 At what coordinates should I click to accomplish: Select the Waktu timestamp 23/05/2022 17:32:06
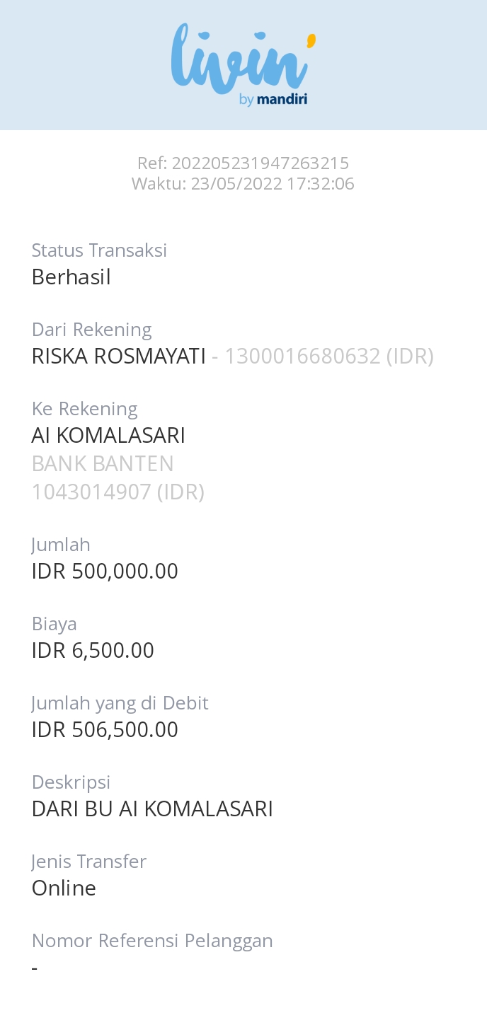coord(272,184)
